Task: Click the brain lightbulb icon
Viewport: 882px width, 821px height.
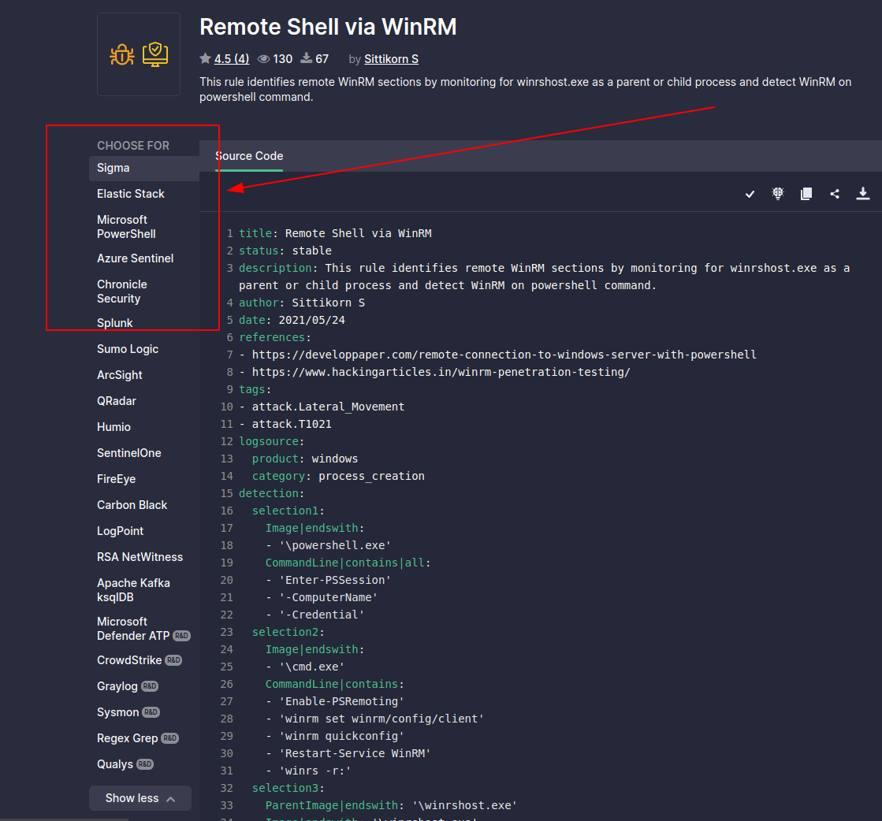Action: 778,194
